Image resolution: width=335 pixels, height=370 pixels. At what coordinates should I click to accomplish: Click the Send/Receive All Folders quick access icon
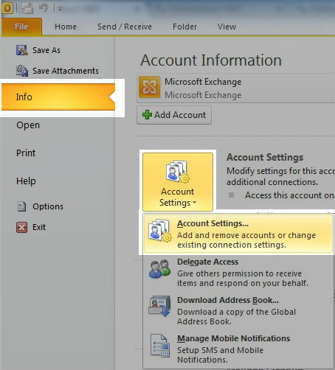27,8
